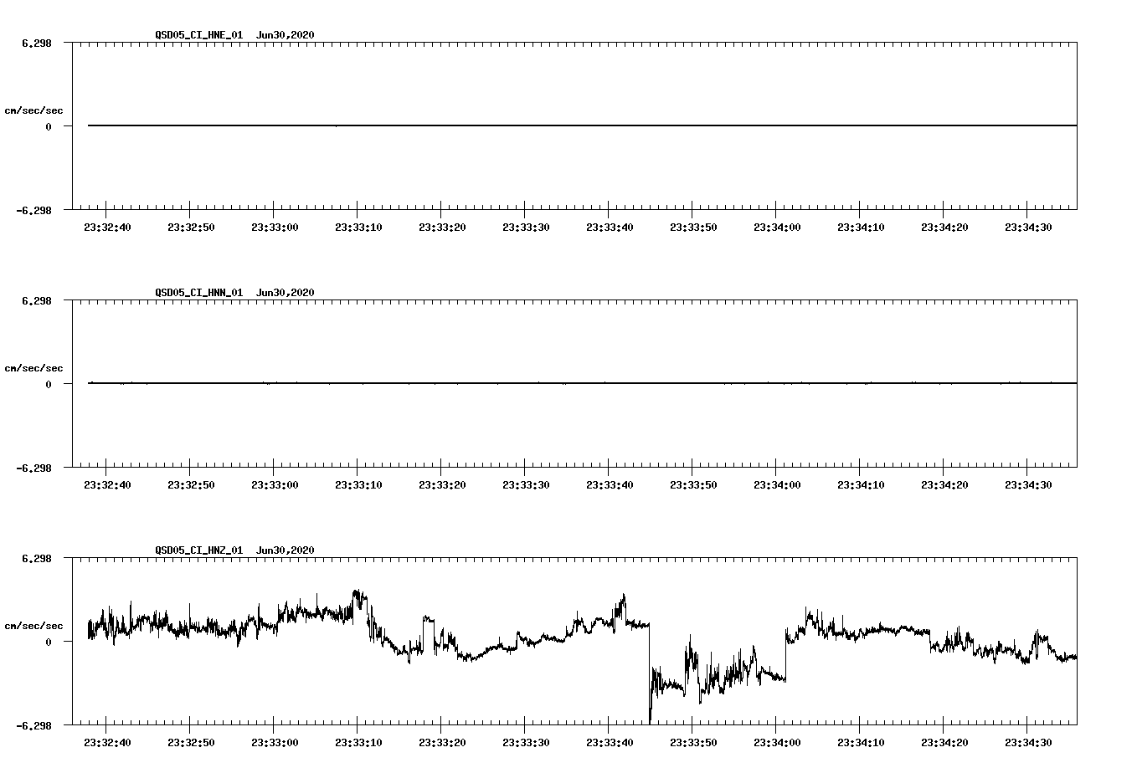
Task: Click the zero label on the HNN plot axis
Action: point(49,384)
